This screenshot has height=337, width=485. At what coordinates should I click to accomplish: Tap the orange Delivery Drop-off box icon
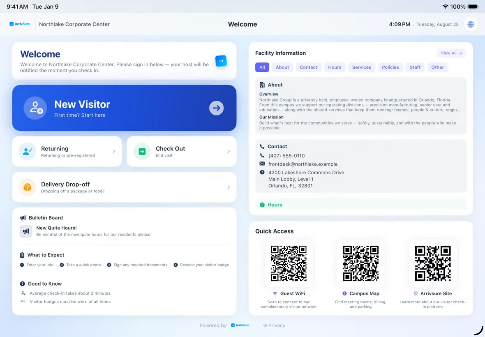(27, 187)
